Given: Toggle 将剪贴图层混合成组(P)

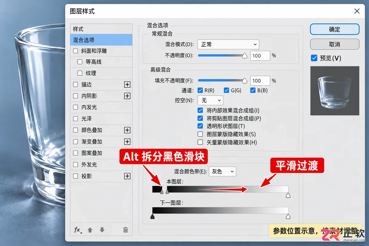Looking at the screenshot, I should tap(200, 118).
